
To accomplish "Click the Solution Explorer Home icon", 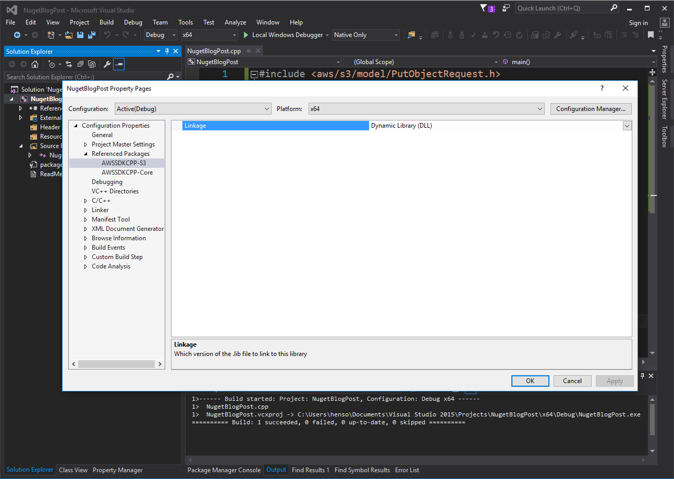I will [34, 64].
